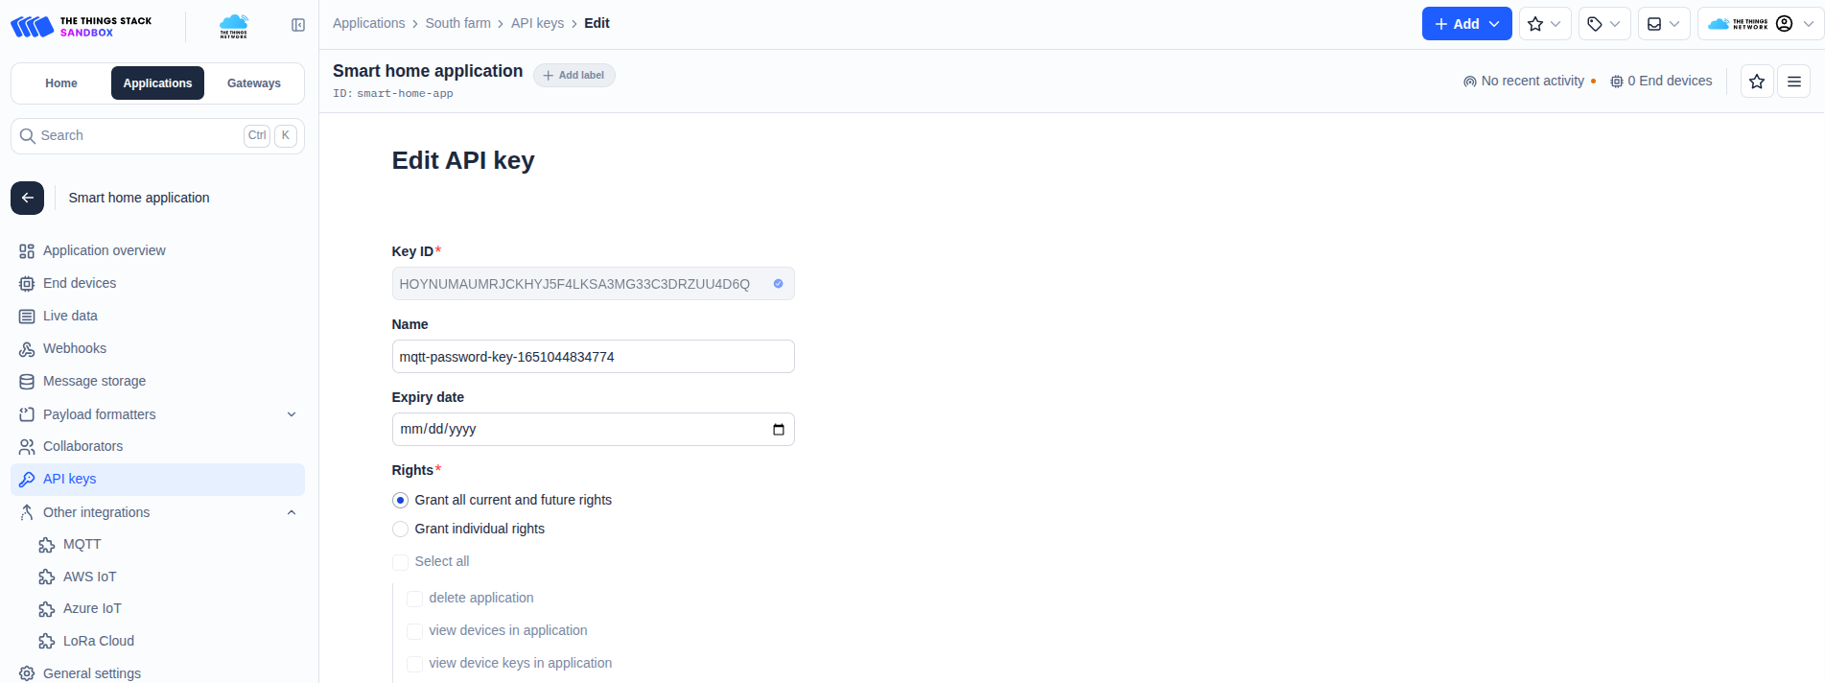Open Application overview in the sidebar
The height and width of the screenshot is (683, 1825).
157,250
